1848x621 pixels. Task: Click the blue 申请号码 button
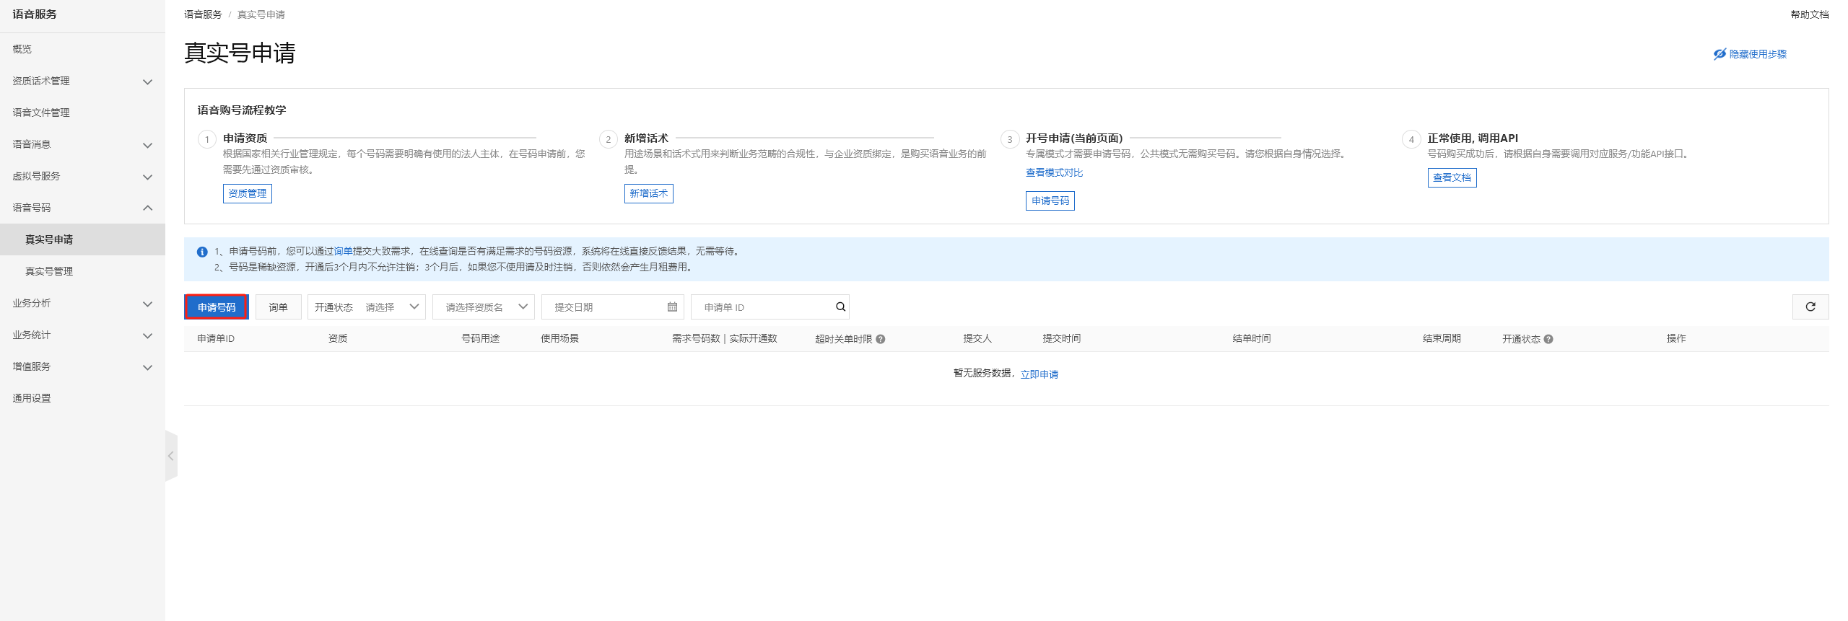[217, 307]
